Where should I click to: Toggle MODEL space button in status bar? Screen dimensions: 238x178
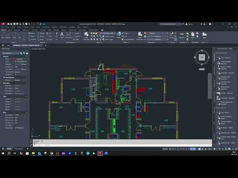tap(165, 149)
